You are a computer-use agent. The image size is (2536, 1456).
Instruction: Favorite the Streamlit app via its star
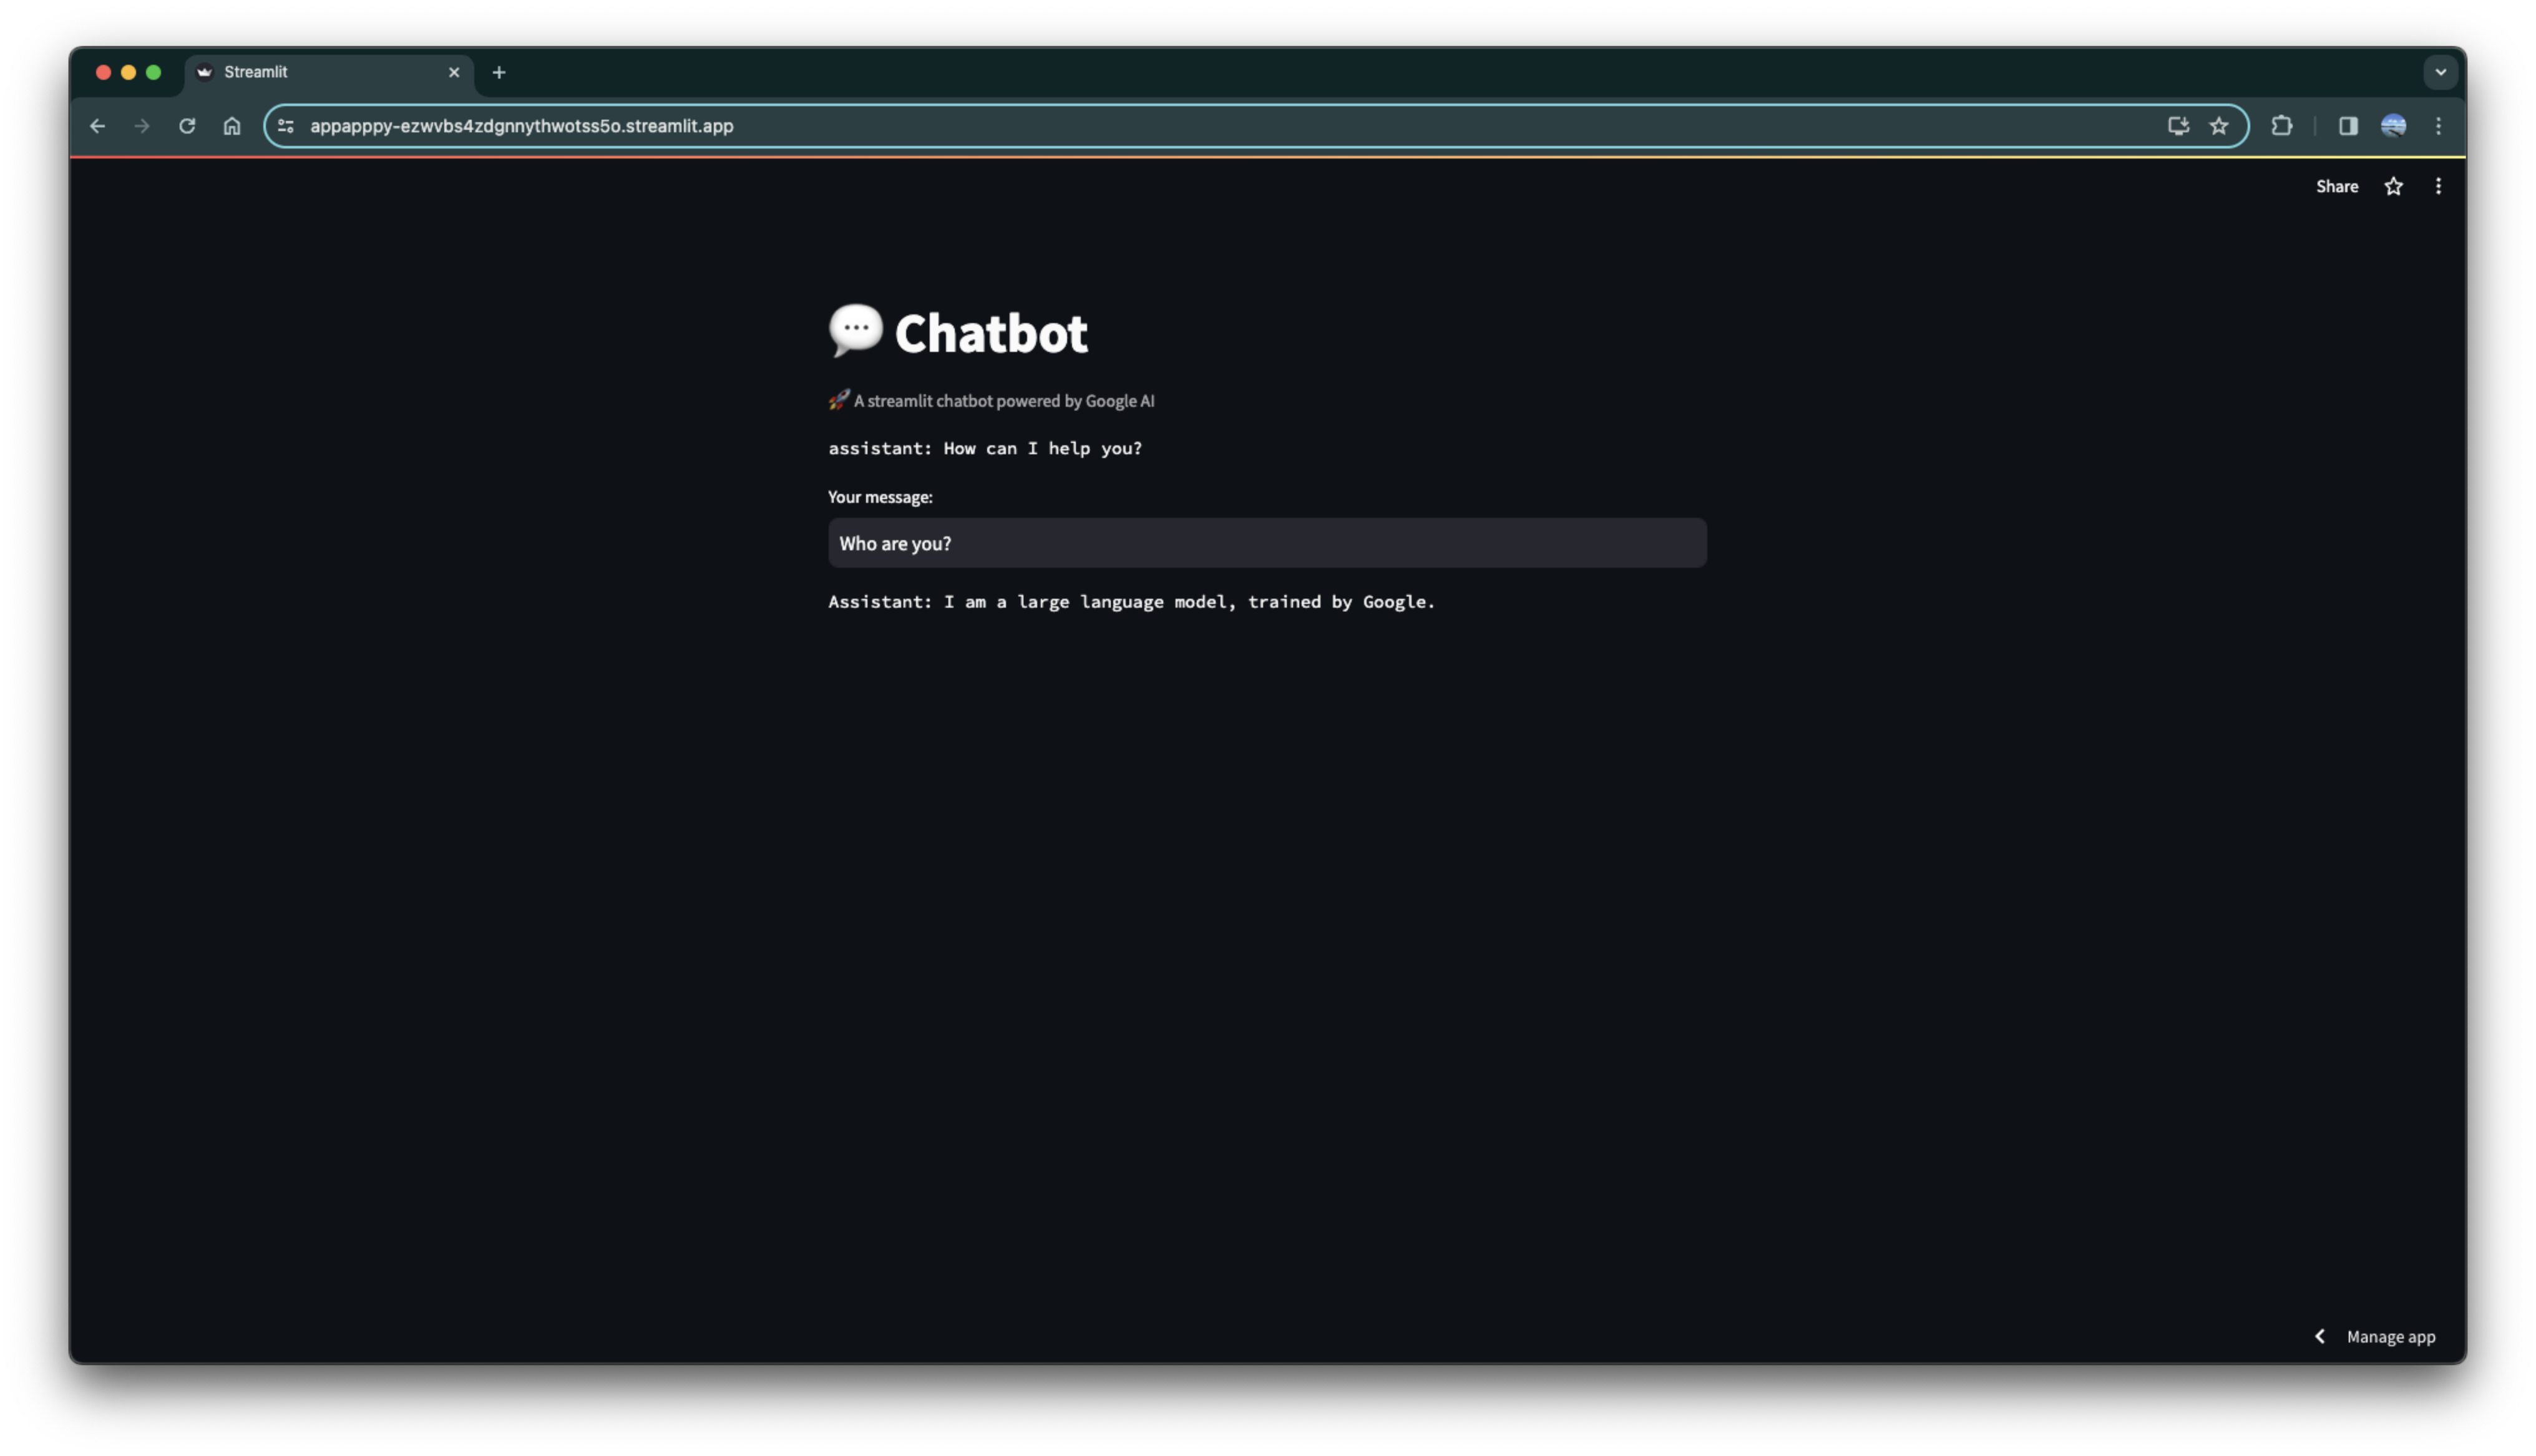pos(2394,186)
